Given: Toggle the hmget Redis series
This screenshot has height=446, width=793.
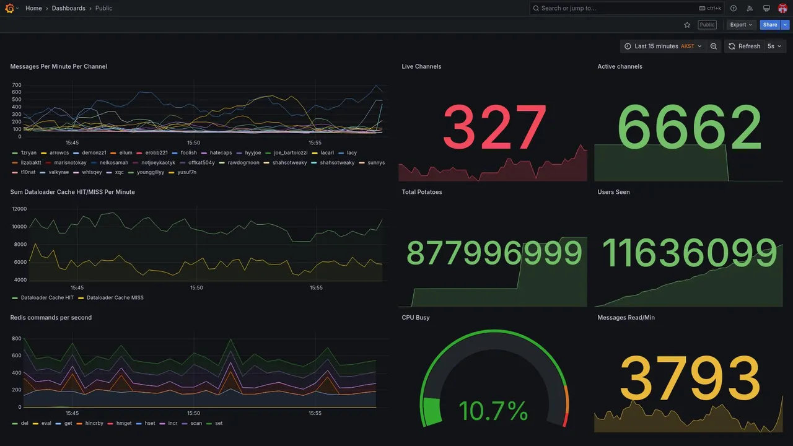Looking at the screenshot, I should point(124,424).
